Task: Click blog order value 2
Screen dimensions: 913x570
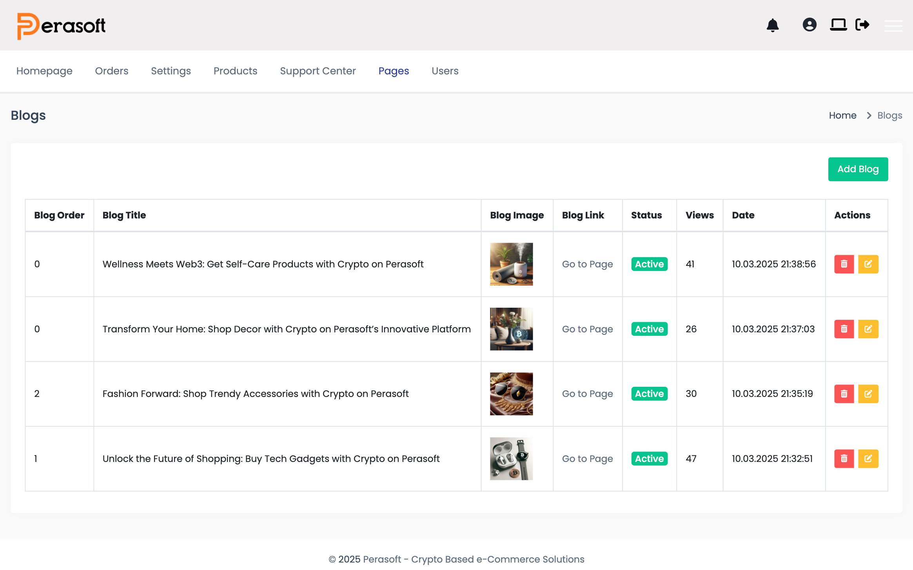Action: (37, 394)
